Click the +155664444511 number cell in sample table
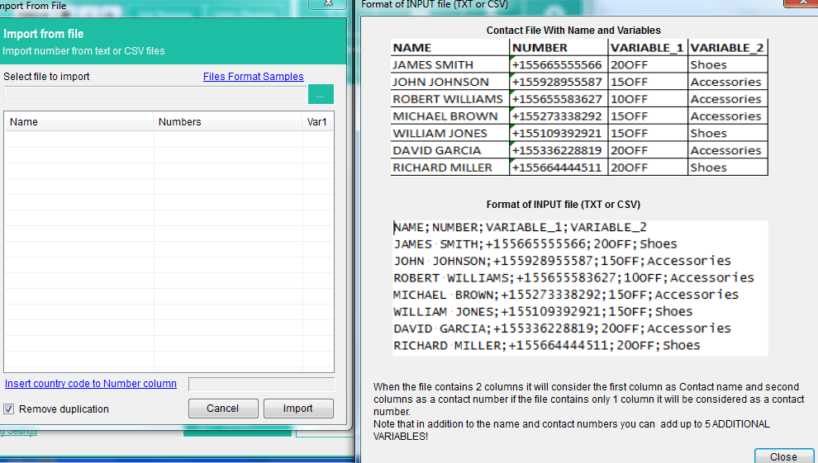Viewport: 818px width, 463px height. [x=558, y=168]
